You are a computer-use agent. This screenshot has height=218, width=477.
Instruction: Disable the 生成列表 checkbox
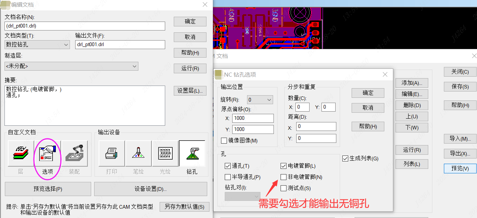coord(345,158)
